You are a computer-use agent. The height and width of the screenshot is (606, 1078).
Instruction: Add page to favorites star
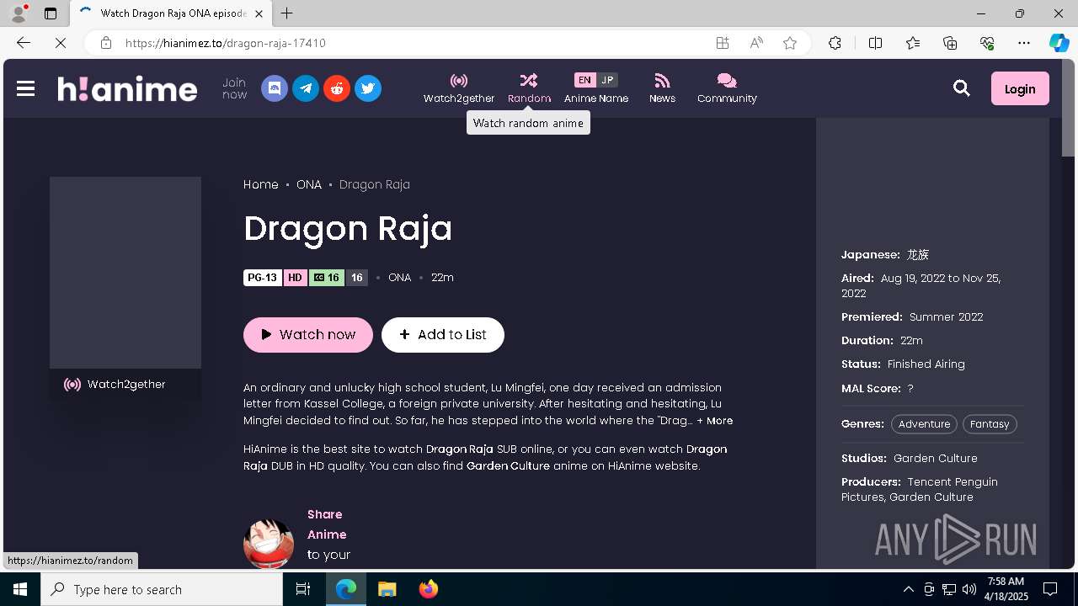(790, 43)
